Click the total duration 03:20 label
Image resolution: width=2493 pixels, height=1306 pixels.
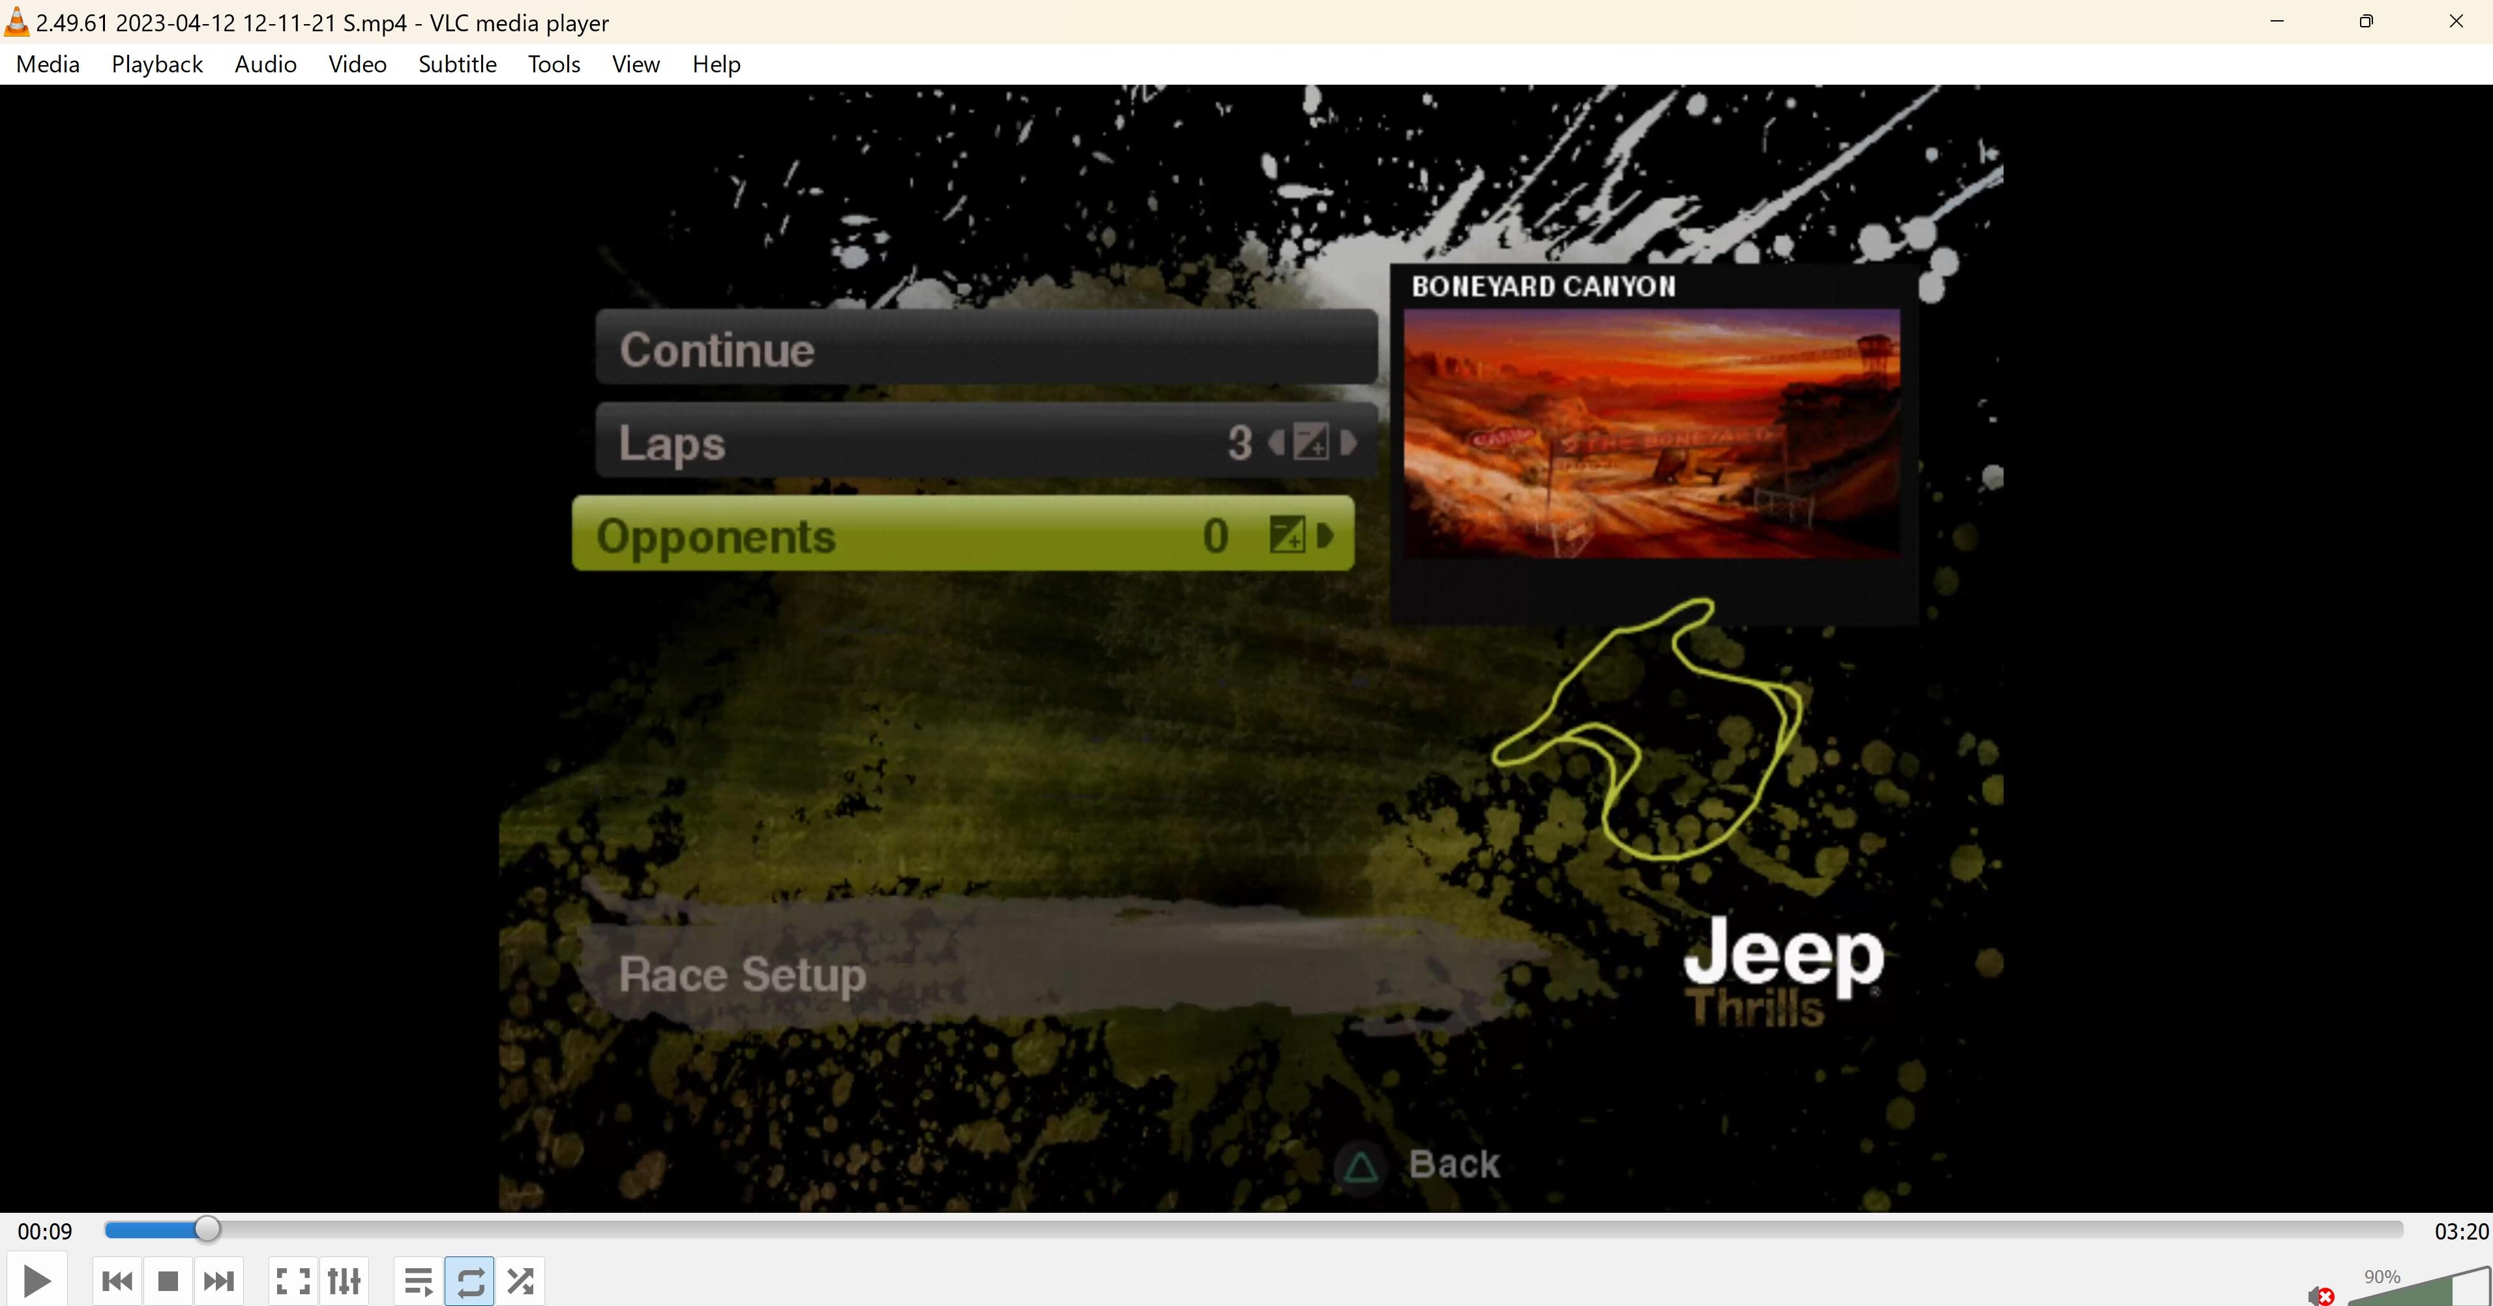pyautogui.click(x=2460, y=1230)
